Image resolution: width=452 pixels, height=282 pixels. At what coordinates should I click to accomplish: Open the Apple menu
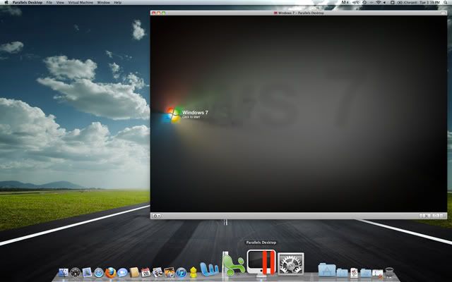[6, 3]
